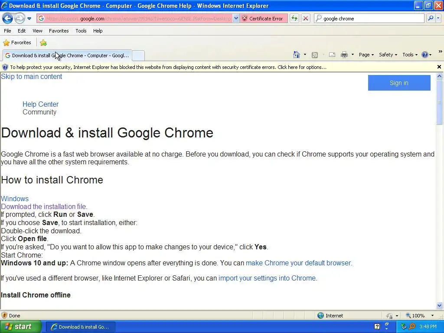444x333 pixels.
Task: Click the Home page icon
Action: click(x=297, y=55)
